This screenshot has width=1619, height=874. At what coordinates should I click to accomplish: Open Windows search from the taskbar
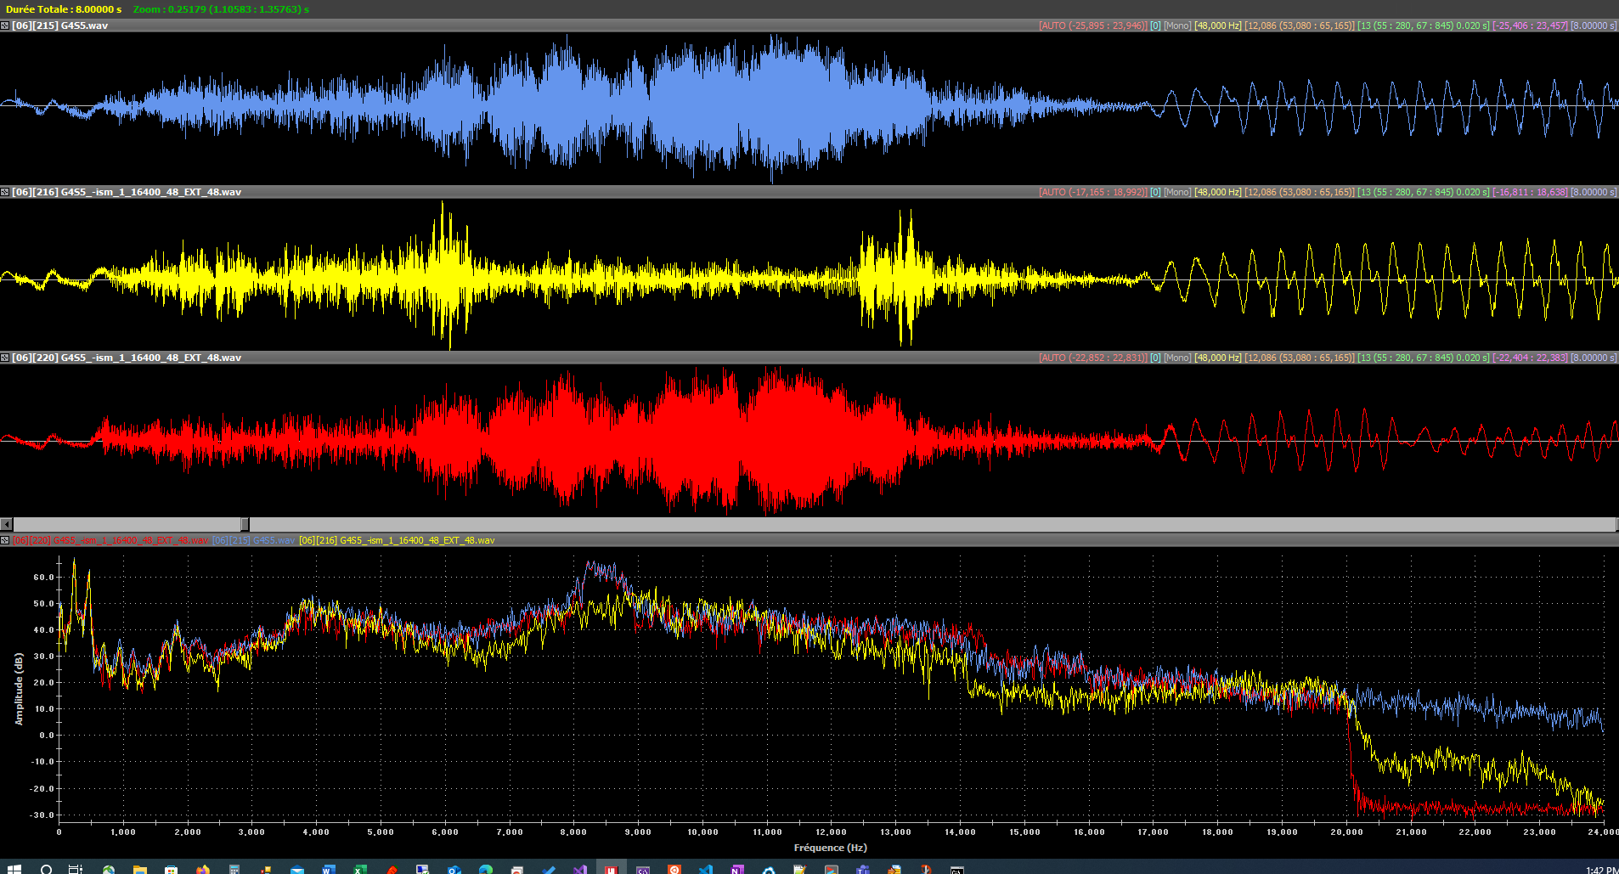46,869
